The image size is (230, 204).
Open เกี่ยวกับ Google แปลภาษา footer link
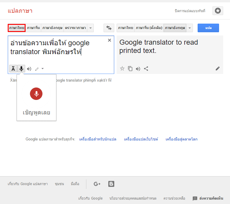28,184
